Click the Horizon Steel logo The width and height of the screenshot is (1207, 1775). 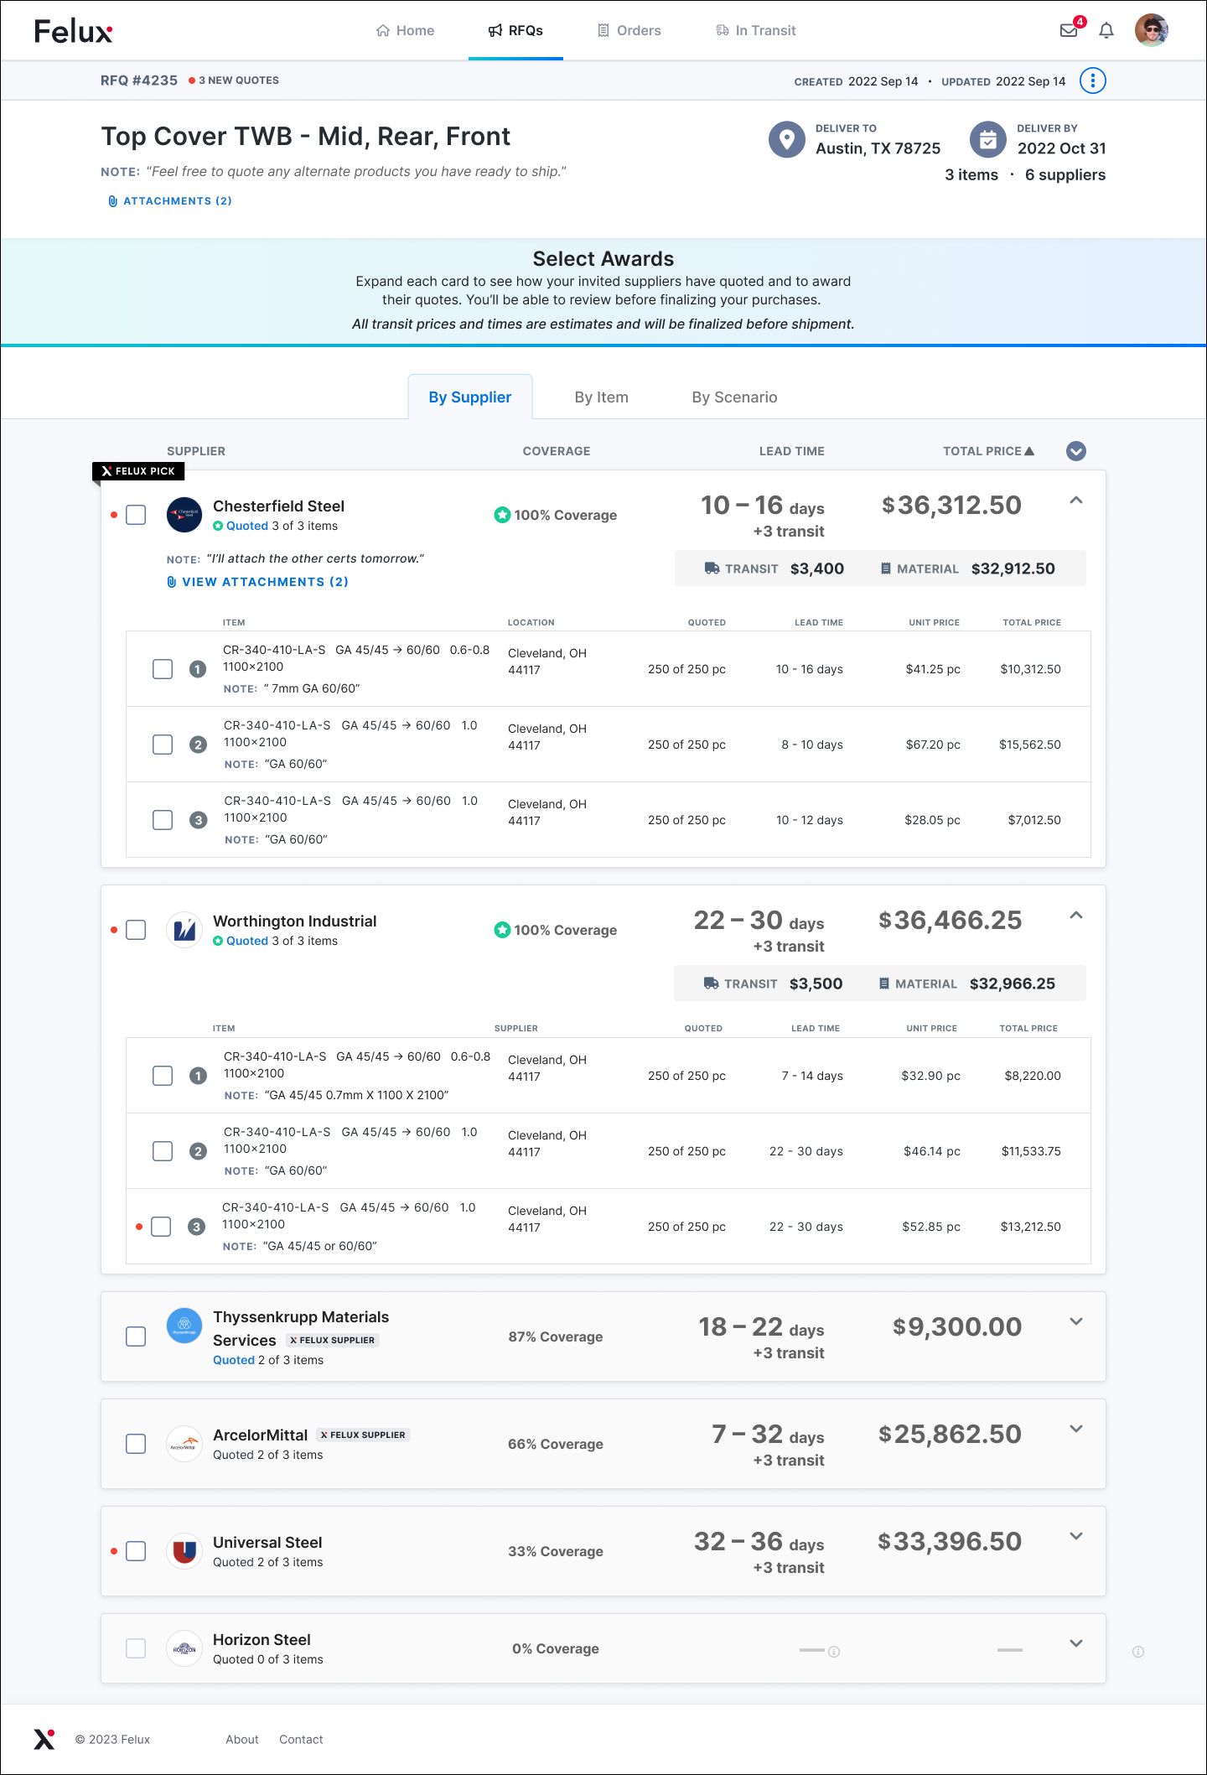click(x=184, y=1648)
